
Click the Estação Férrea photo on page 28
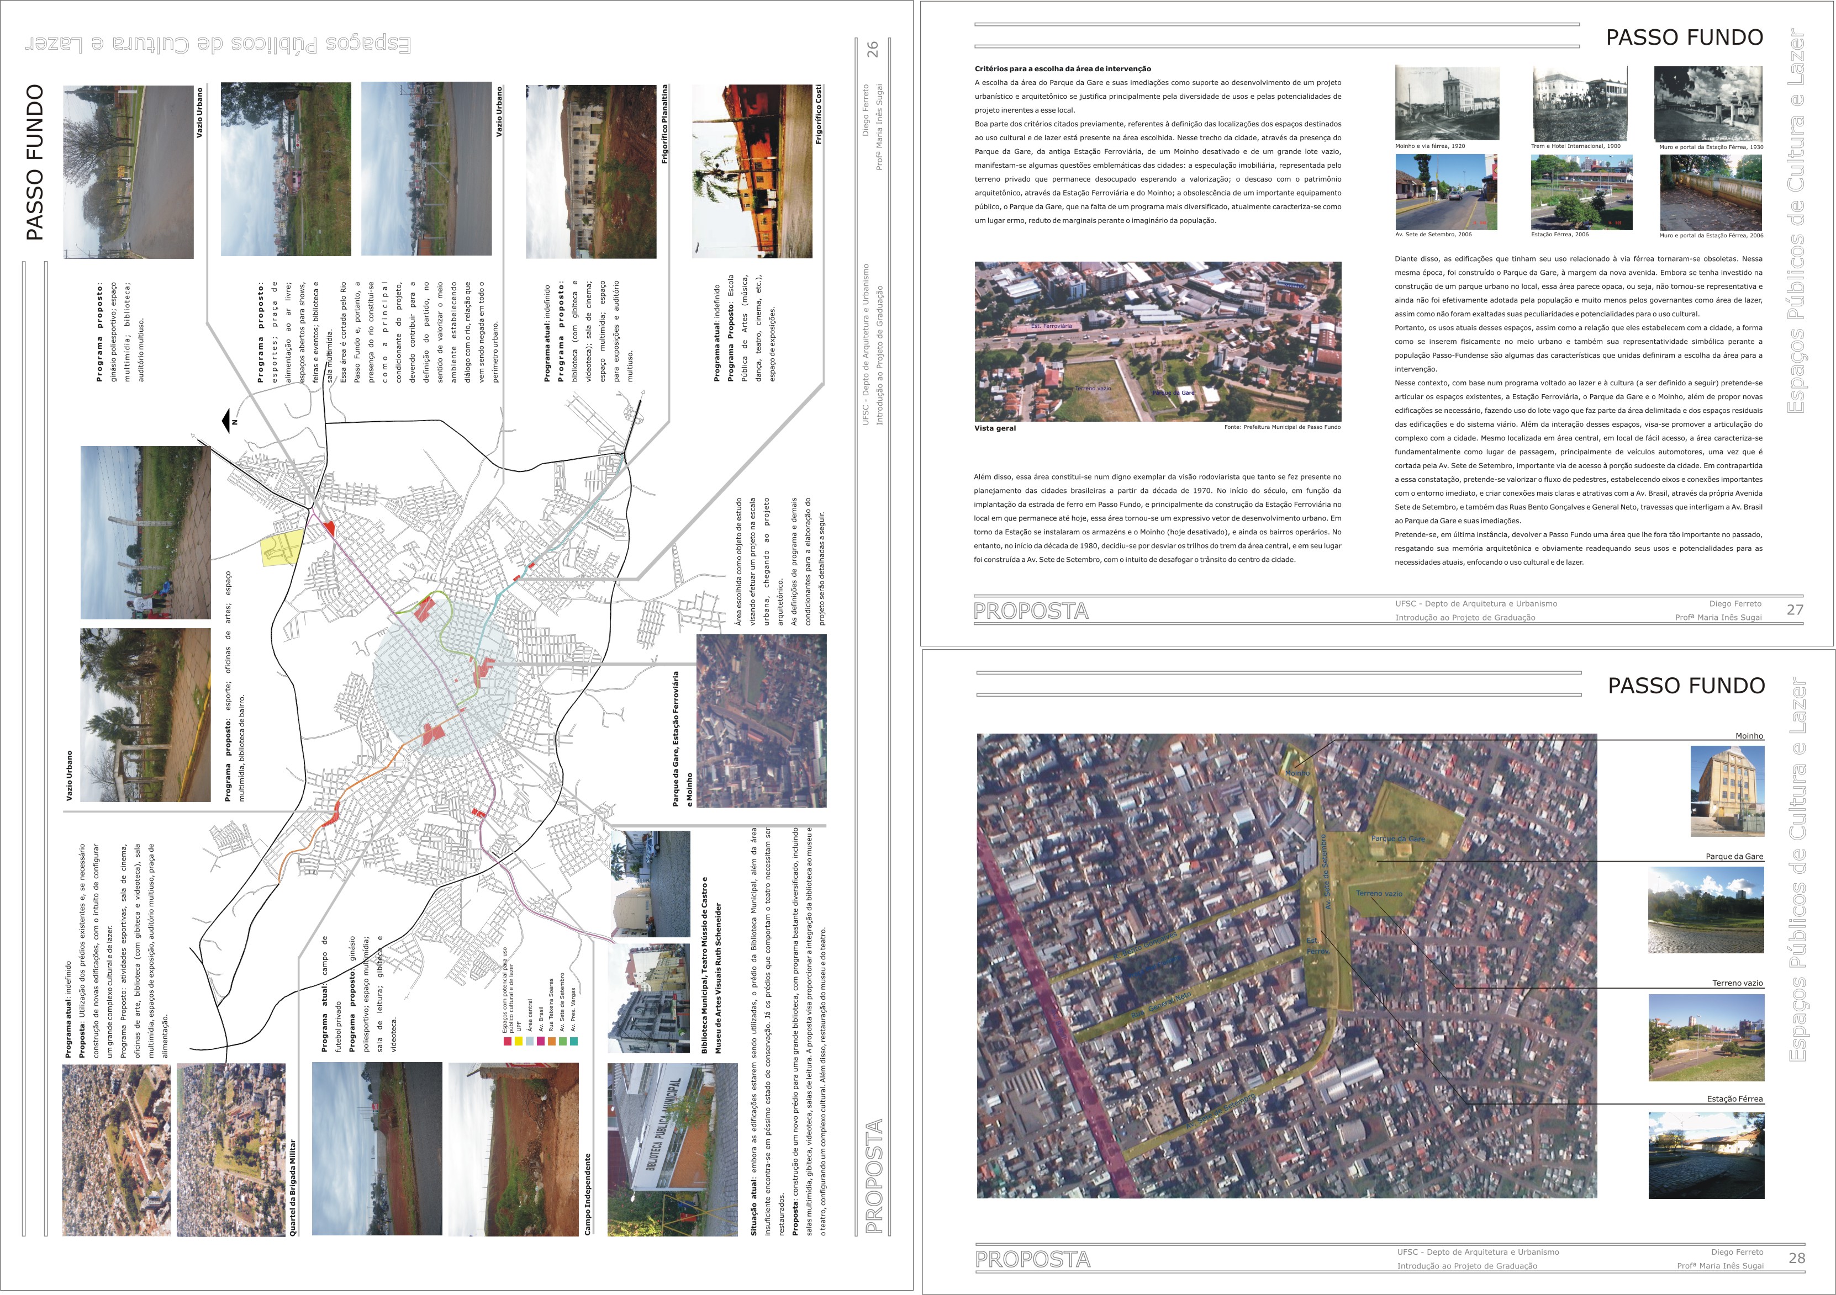[1706, 1155]
